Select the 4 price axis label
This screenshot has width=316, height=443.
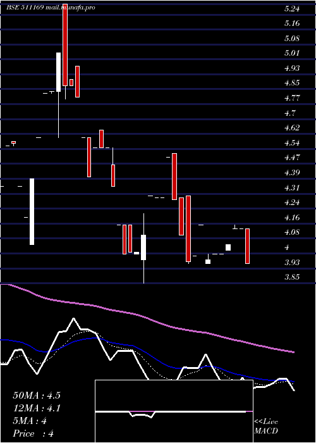[287, 247]
